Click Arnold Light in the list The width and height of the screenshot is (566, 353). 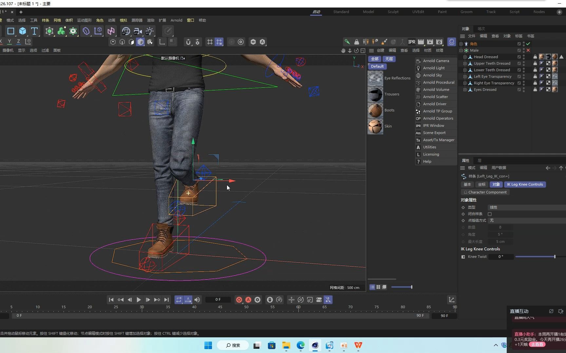point(434,68)
